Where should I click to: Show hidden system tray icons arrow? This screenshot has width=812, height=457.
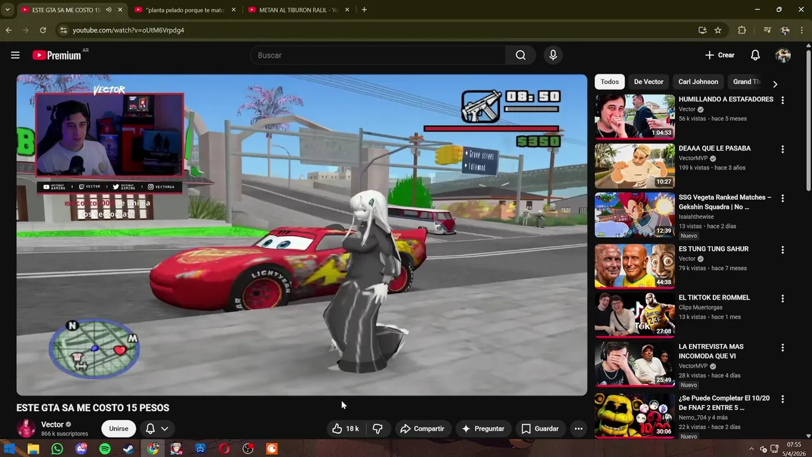pyautogui.click(x=752, y=449)
